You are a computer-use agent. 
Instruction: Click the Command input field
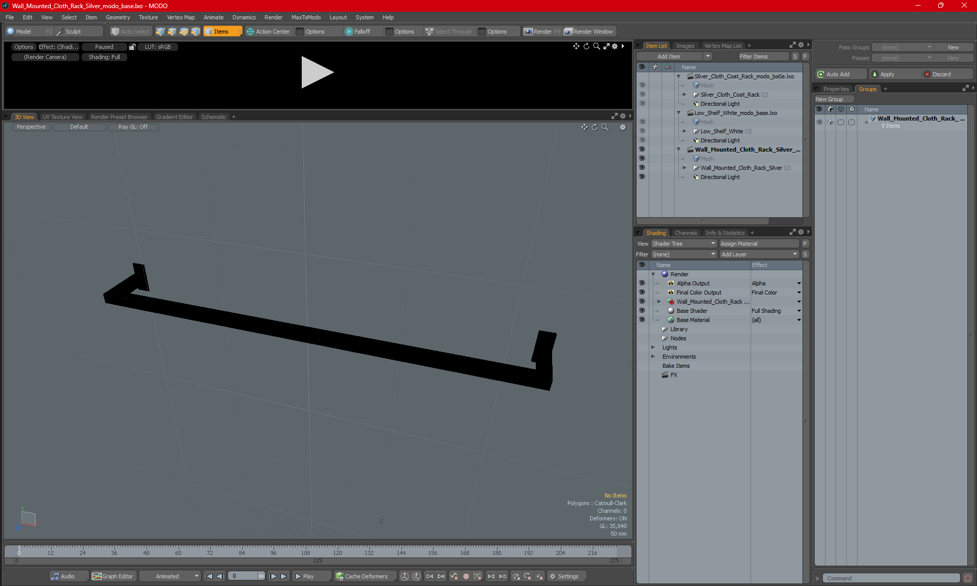click(x=893, y=578)
